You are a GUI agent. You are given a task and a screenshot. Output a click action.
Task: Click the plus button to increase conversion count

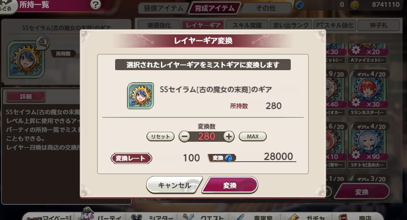[229, 137]
